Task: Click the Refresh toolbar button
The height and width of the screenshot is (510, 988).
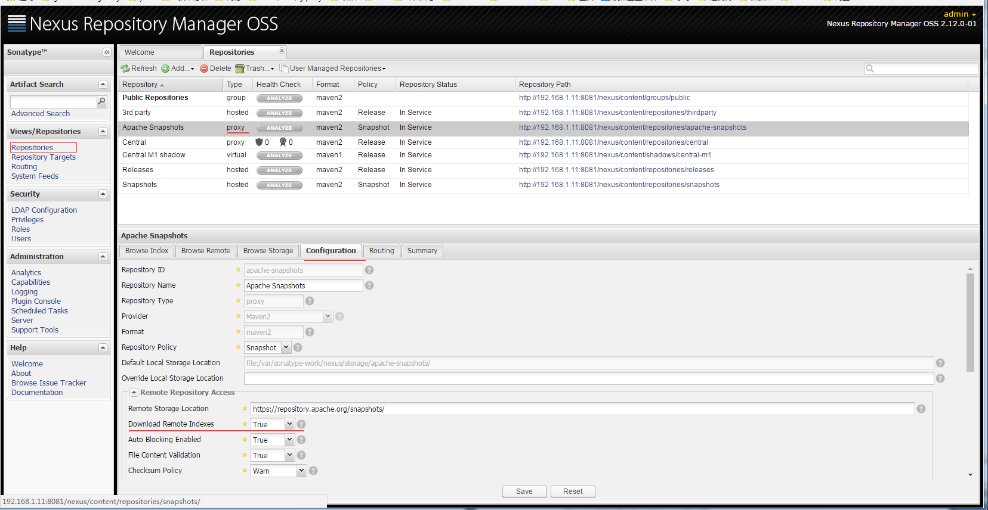Action: pyautogui.click(x=139, y=69)
